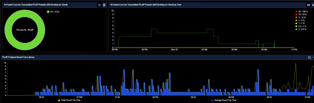Click the green donut ring segment

tap(8, 30)
